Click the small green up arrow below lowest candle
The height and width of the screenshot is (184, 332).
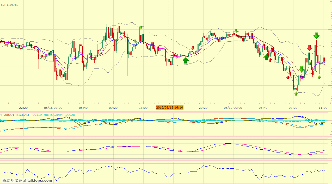[296, 94]
